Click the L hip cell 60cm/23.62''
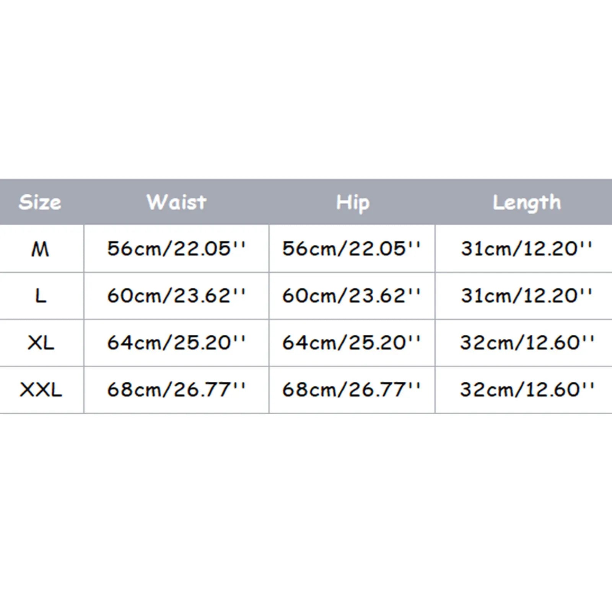The height and width of the screenshot is (612, 612). tap(351, 296)
